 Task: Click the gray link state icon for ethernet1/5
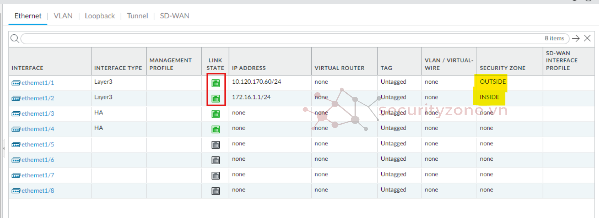click(x=216, y=145)
